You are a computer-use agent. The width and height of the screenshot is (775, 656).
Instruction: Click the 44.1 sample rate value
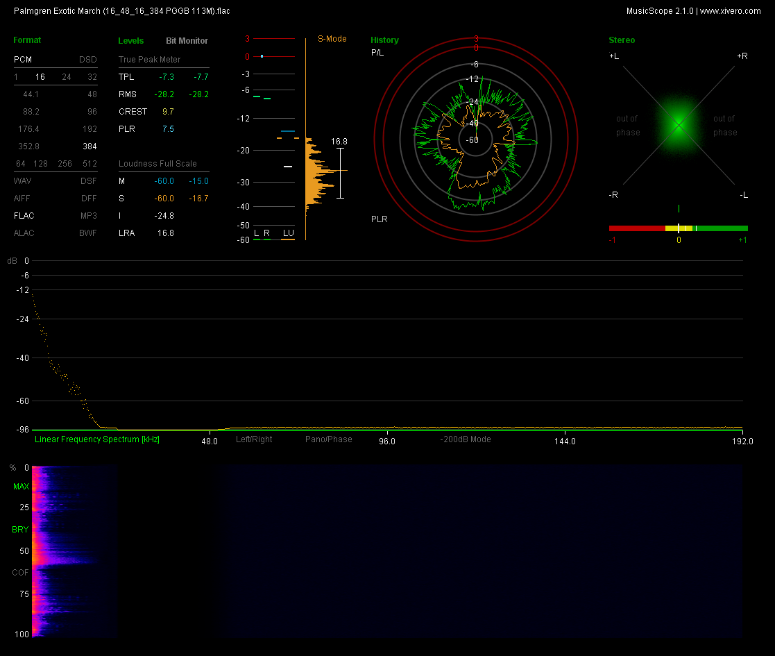click(x=31, y=94)
